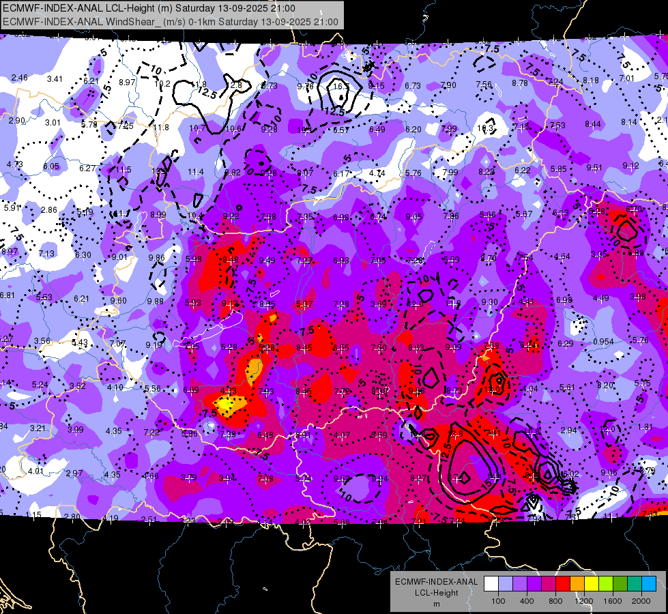Click the LCL-Height (m) title line
Viewport: 668px width, 614px height.
[x=149, y=8]
